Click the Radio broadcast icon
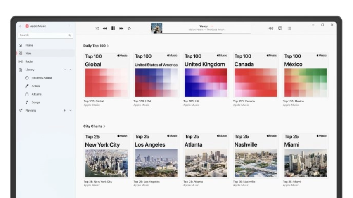Image resolution: width=353 pixels, height=198 pixels. (21, 61)
